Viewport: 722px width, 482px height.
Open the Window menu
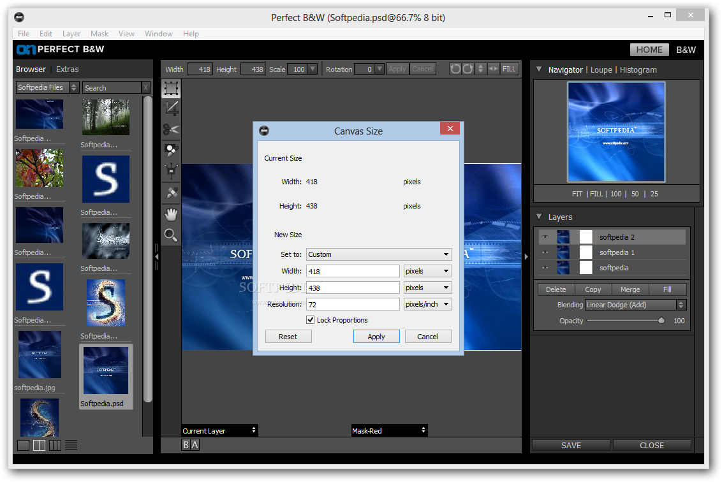click(x=159, y=34)
